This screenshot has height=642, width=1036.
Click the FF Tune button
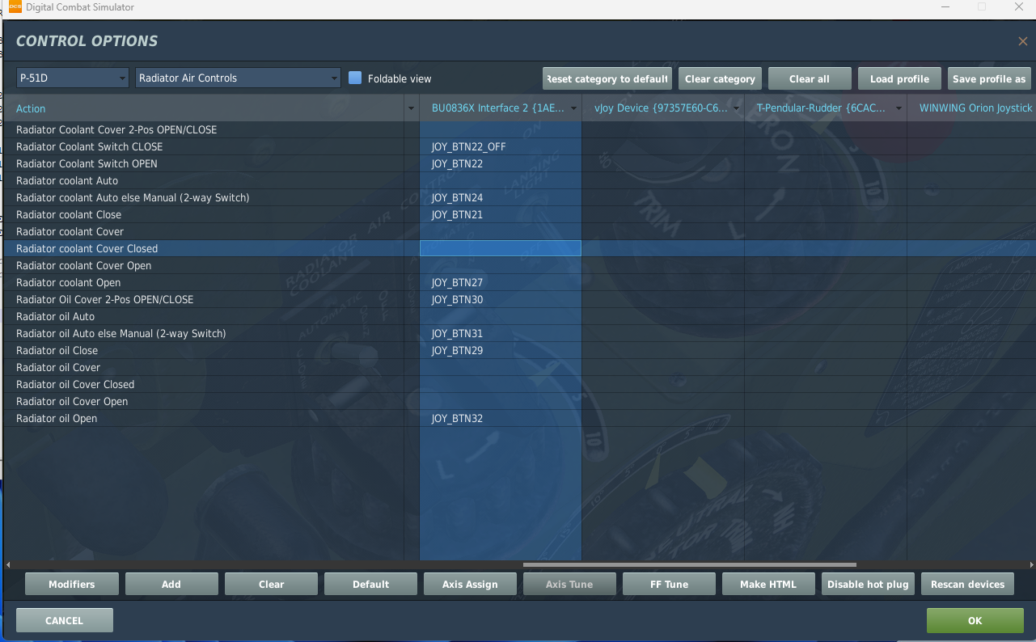pyautogui.click(x=669, y=584)
